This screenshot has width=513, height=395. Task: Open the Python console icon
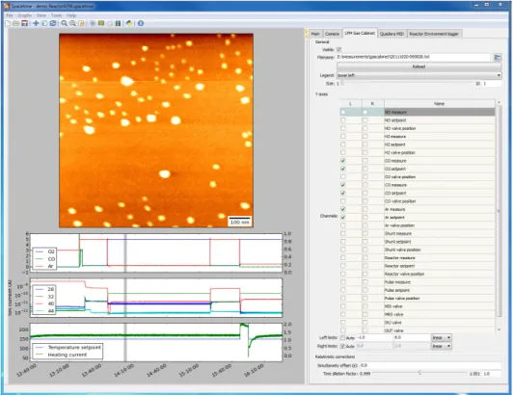pos(129,23)
